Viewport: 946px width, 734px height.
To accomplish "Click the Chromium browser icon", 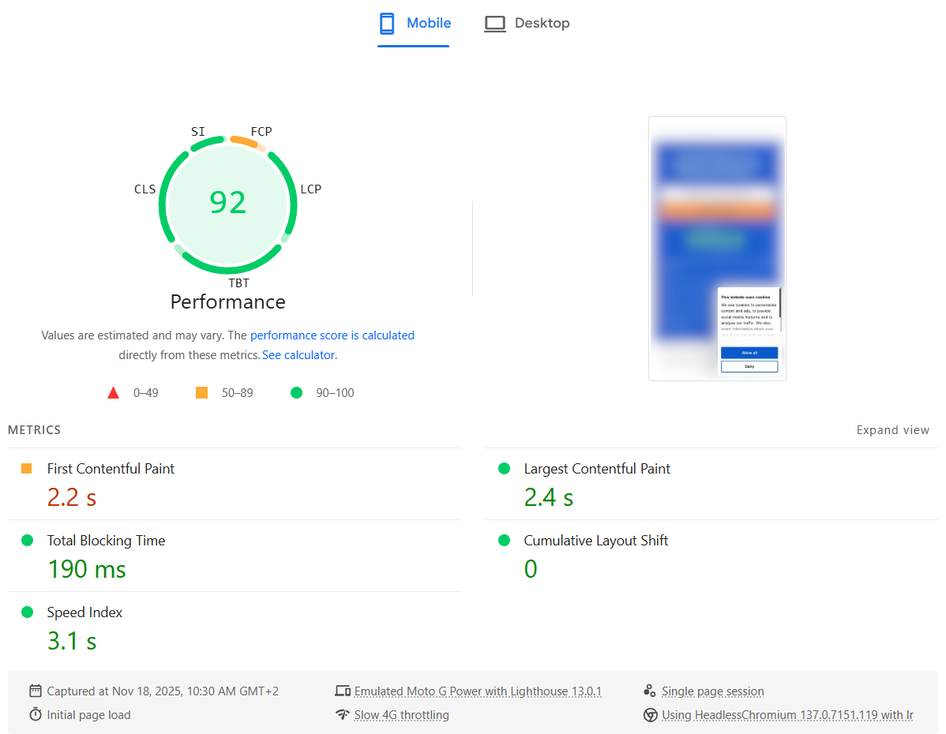I will [650, 715].
